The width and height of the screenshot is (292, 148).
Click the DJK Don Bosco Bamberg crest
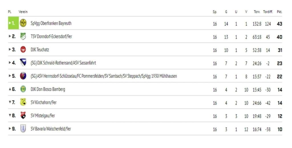23,89
